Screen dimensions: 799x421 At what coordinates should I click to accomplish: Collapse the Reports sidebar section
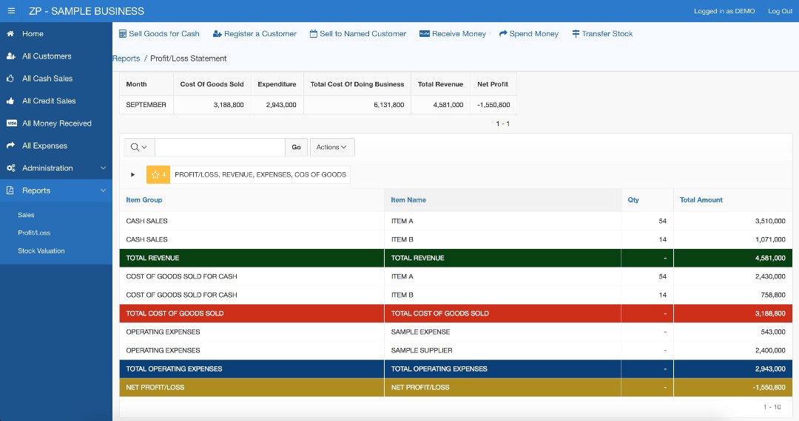pos(103,191)
